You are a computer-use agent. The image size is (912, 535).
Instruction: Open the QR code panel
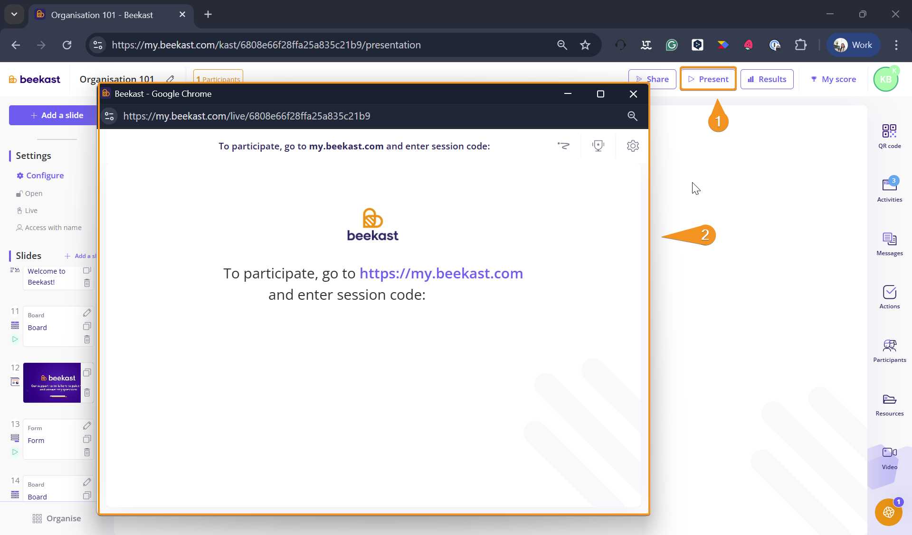click(x=889, y=136)
